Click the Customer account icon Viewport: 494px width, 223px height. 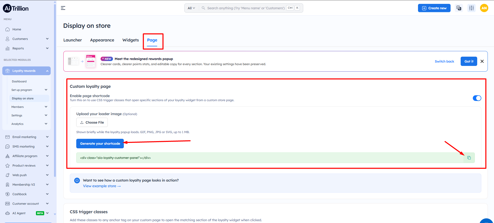point(7,204)
